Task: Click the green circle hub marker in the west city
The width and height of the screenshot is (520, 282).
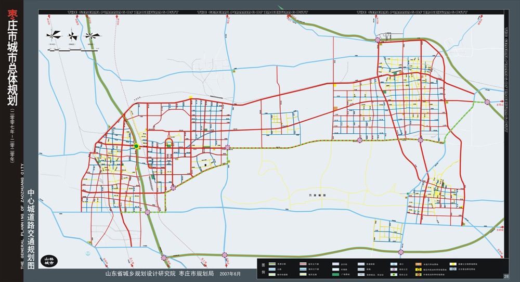Action: click(x=136, y=146)
